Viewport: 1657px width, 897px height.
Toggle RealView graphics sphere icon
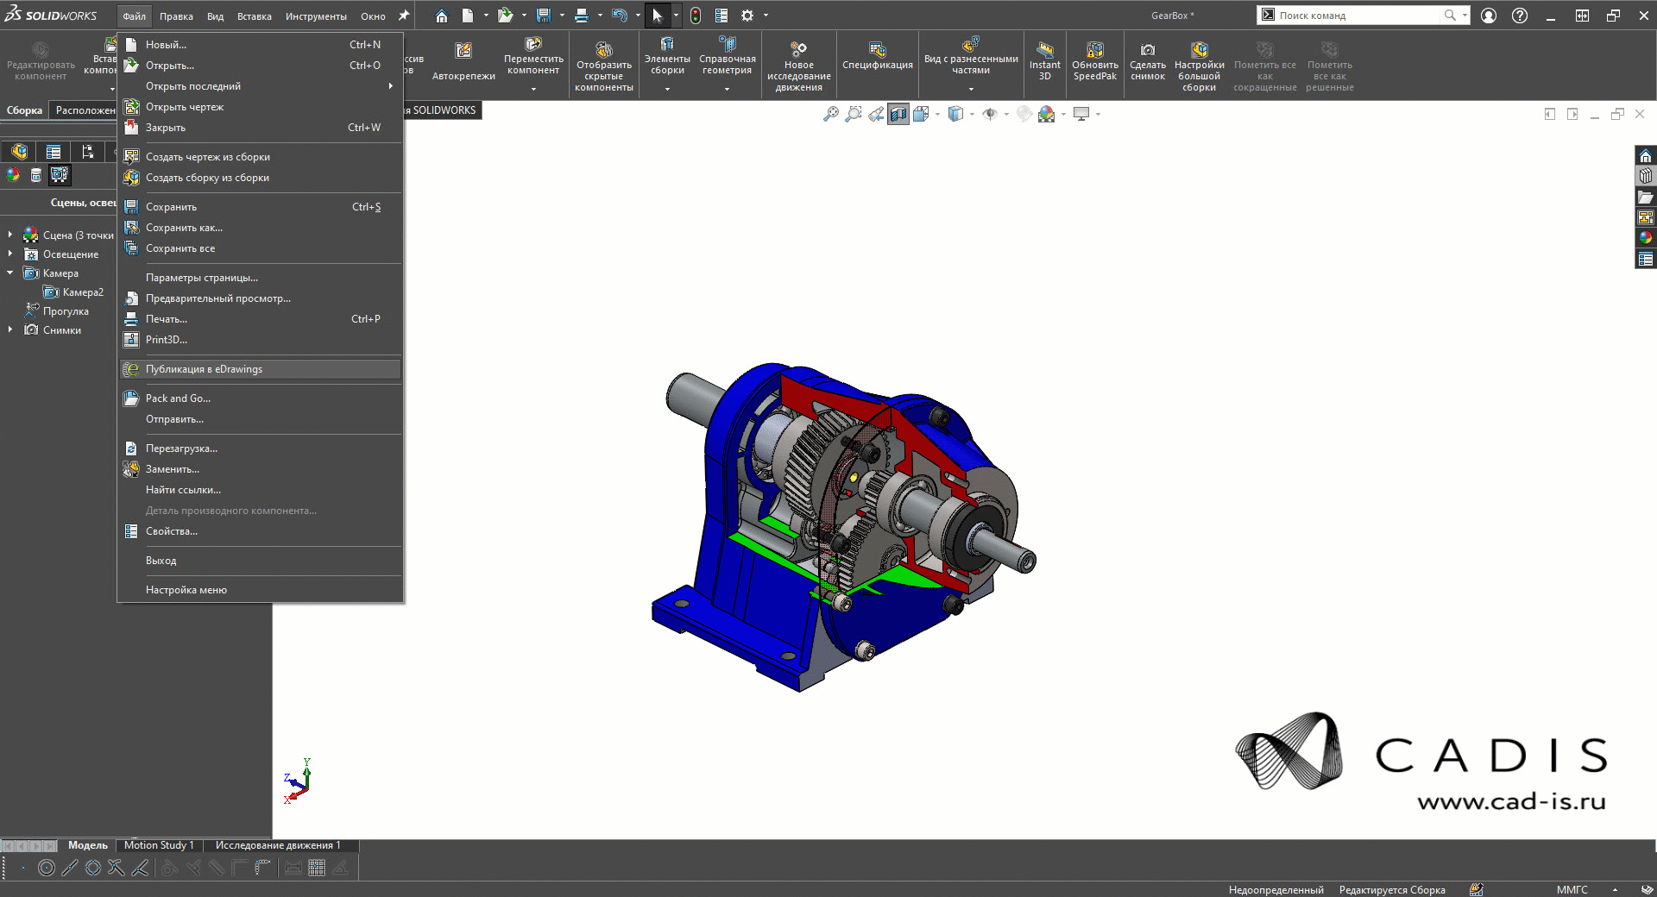tap(1024, 114)
